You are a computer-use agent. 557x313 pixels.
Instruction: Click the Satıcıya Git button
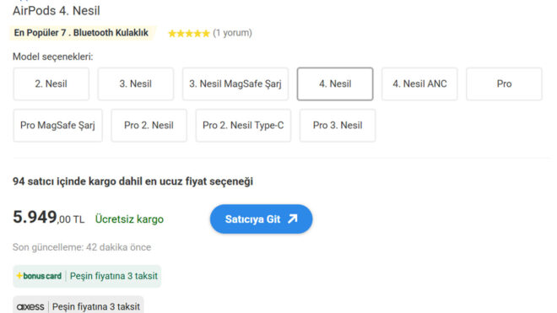tap(261, 219)
